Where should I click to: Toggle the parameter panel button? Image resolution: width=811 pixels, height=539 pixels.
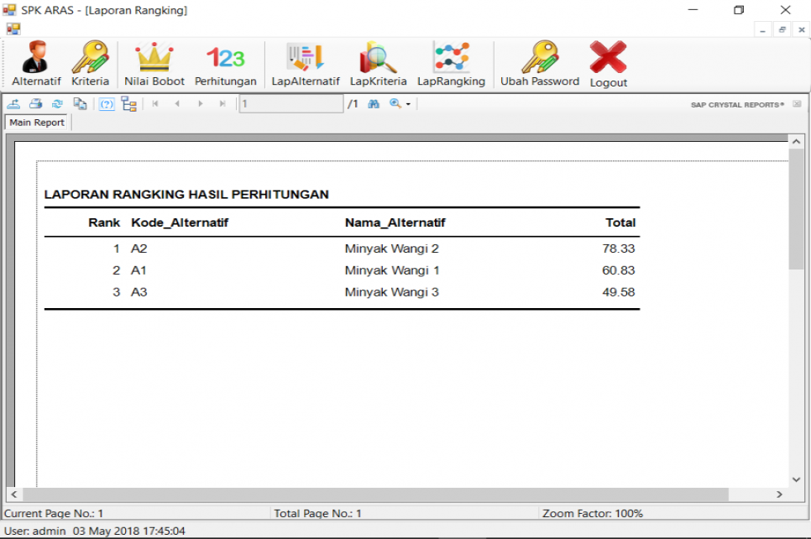107,104
